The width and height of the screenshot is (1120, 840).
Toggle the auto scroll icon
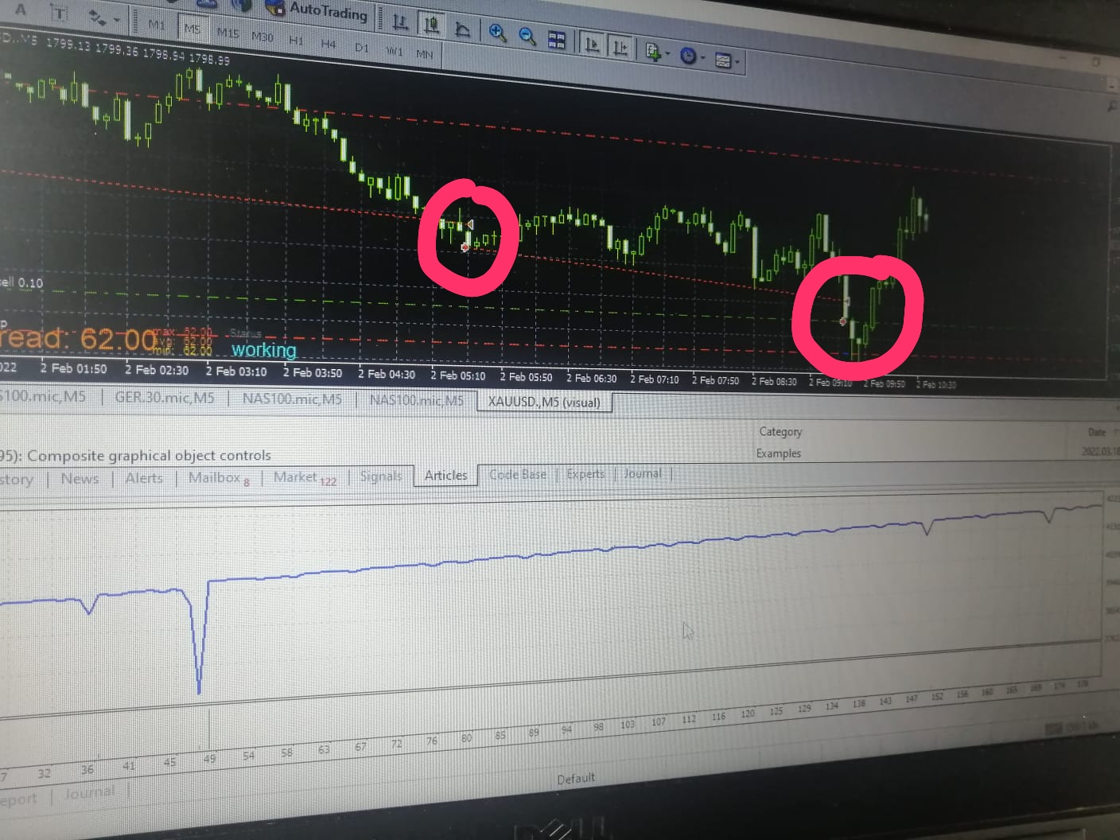pyautogui.click(x=591, y=44)
